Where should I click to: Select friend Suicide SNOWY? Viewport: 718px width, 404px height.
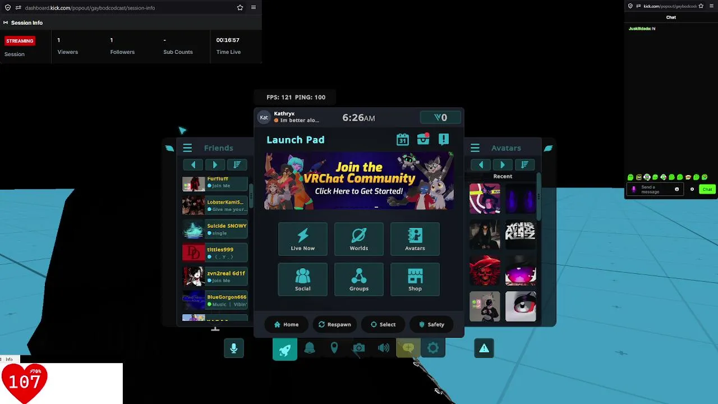[215, 229]
